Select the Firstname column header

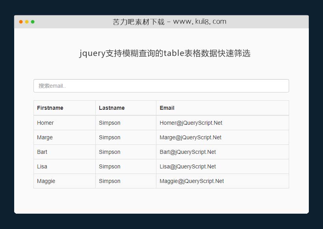point(50,107)
